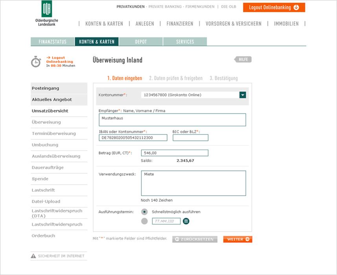
Task: Click step '1. Daten eingeben'
Action: [x=125, y=78]
